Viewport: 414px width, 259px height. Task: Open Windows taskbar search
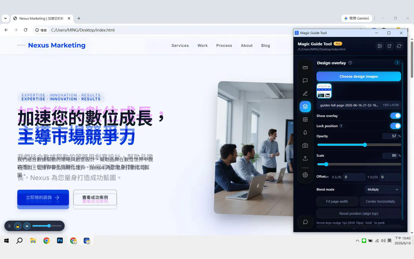[x=19, y=241]
